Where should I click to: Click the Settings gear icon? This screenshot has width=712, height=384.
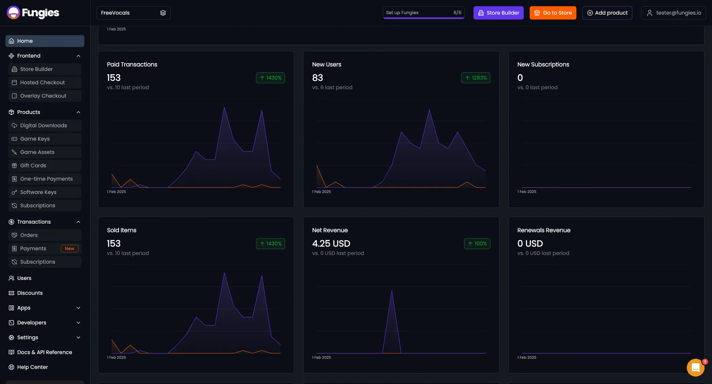[x=11, y=337]
